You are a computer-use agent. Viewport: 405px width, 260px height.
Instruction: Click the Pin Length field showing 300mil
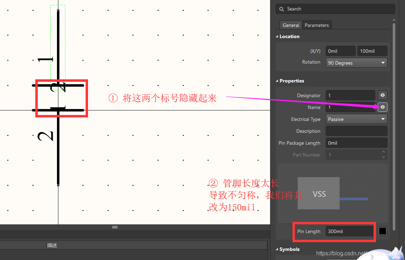point(349,231)
